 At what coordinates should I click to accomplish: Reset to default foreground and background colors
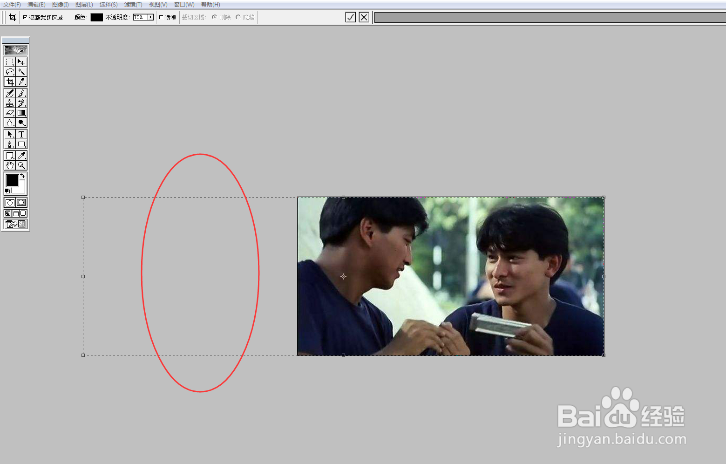click(x=7, y=191)
